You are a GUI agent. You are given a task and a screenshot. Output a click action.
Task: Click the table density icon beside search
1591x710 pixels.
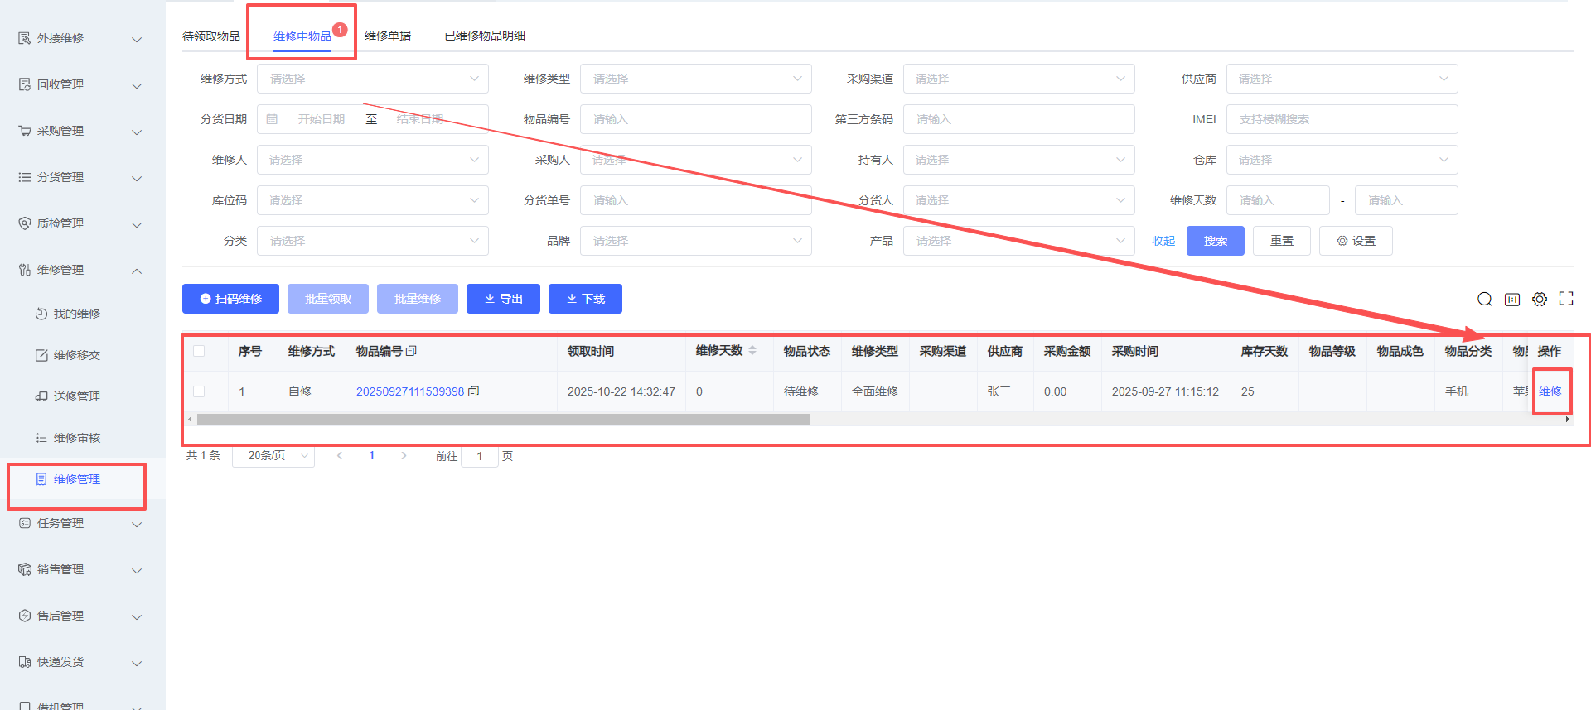(1511, 299)
